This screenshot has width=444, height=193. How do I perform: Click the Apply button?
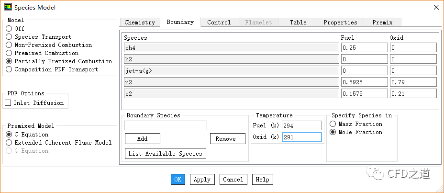tap(202, 180)
